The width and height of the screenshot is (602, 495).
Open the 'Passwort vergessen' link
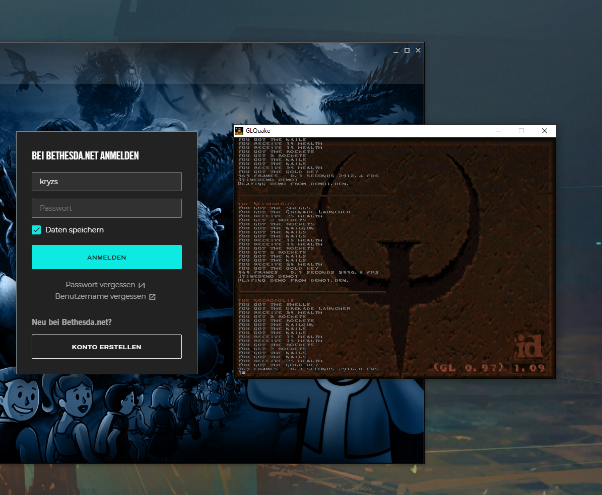(x=105, y=285)
